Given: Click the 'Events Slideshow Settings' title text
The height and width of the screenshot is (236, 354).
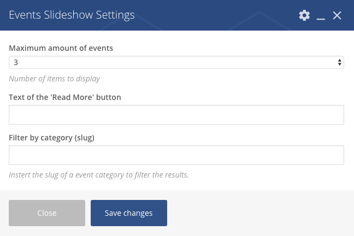Looking at the screenshot, I should pyautogui.click(x=72, y=15).
